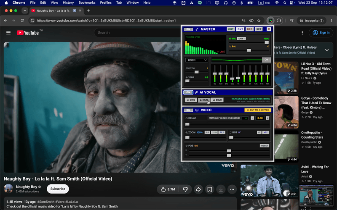
Task: Open the Chrome extensions puzzle icon
Action: click(279, 21)
